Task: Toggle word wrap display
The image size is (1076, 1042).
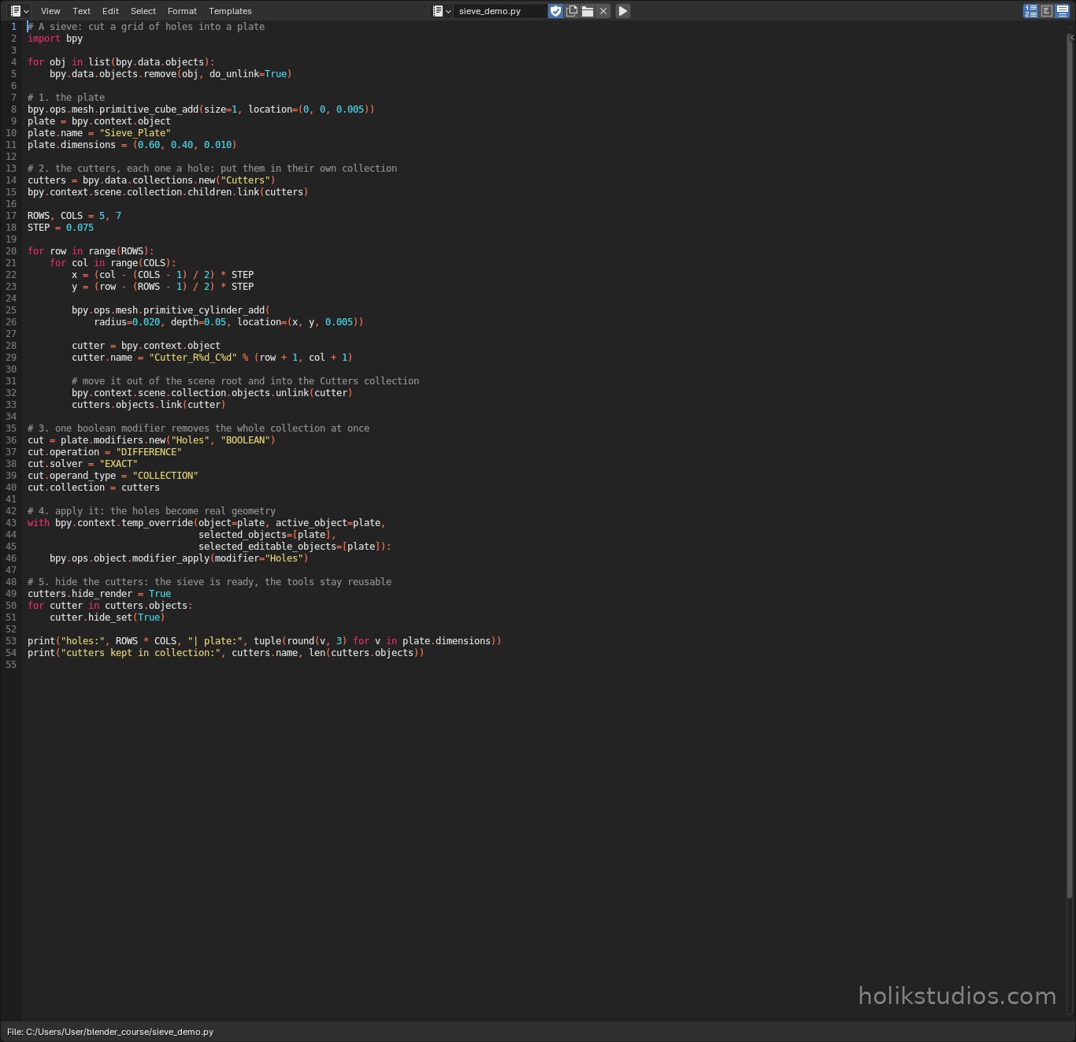Action: click(1046, 11)
